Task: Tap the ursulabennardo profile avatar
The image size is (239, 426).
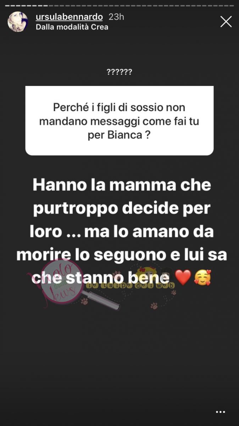Action: click(18, 22)
